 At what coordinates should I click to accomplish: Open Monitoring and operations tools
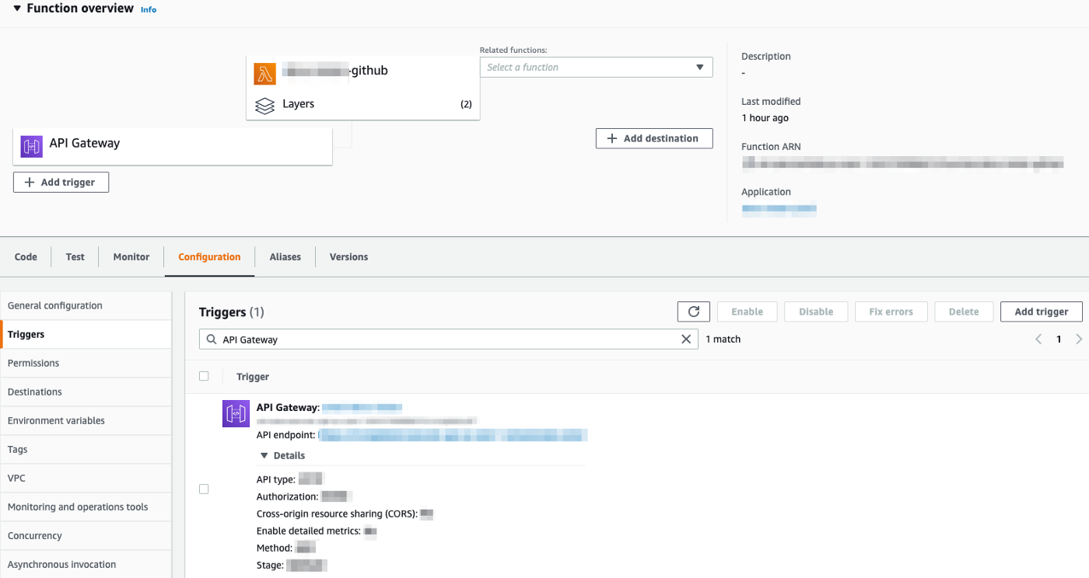(x=86, y=507)
